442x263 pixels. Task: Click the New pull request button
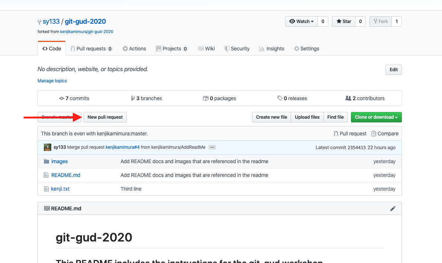point(105,117)
